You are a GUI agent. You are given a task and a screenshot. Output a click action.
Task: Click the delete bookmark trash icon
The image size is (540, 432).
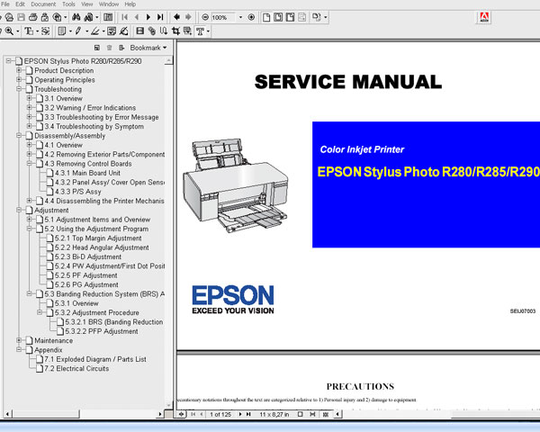coord(109,48)
